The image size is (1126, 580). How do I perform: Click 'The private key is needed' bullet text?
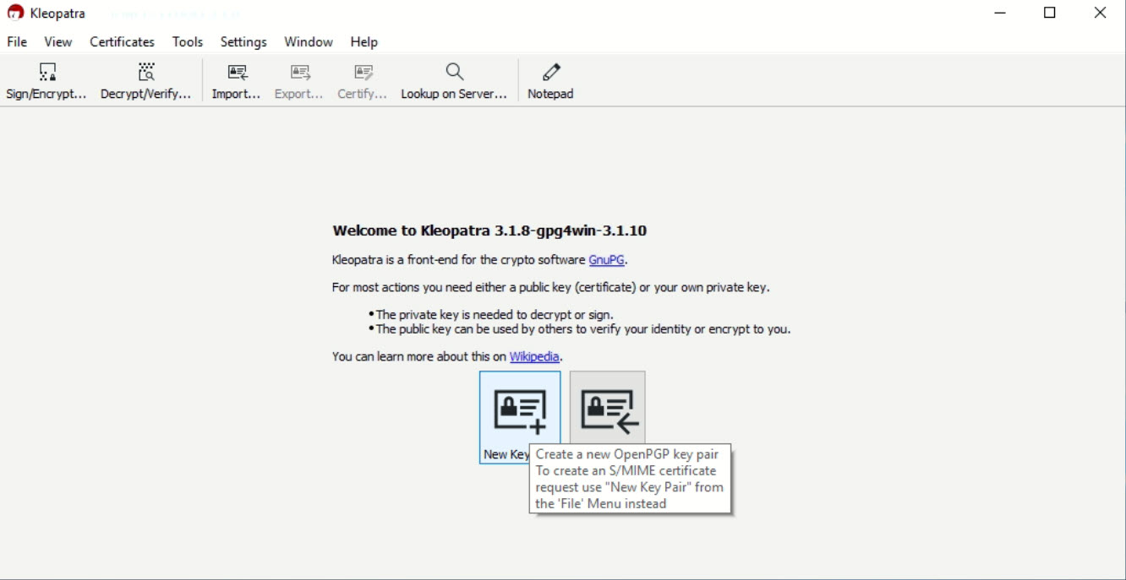tap(495, 315)
